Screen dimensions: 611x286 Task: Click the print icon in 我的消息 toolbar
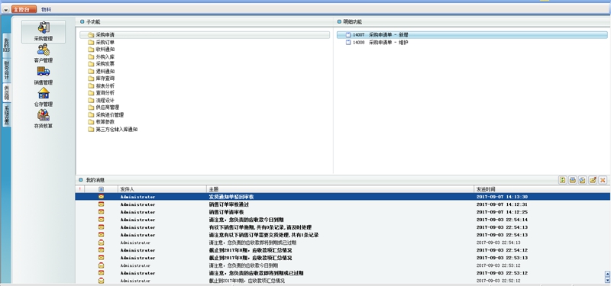[572, 180]
